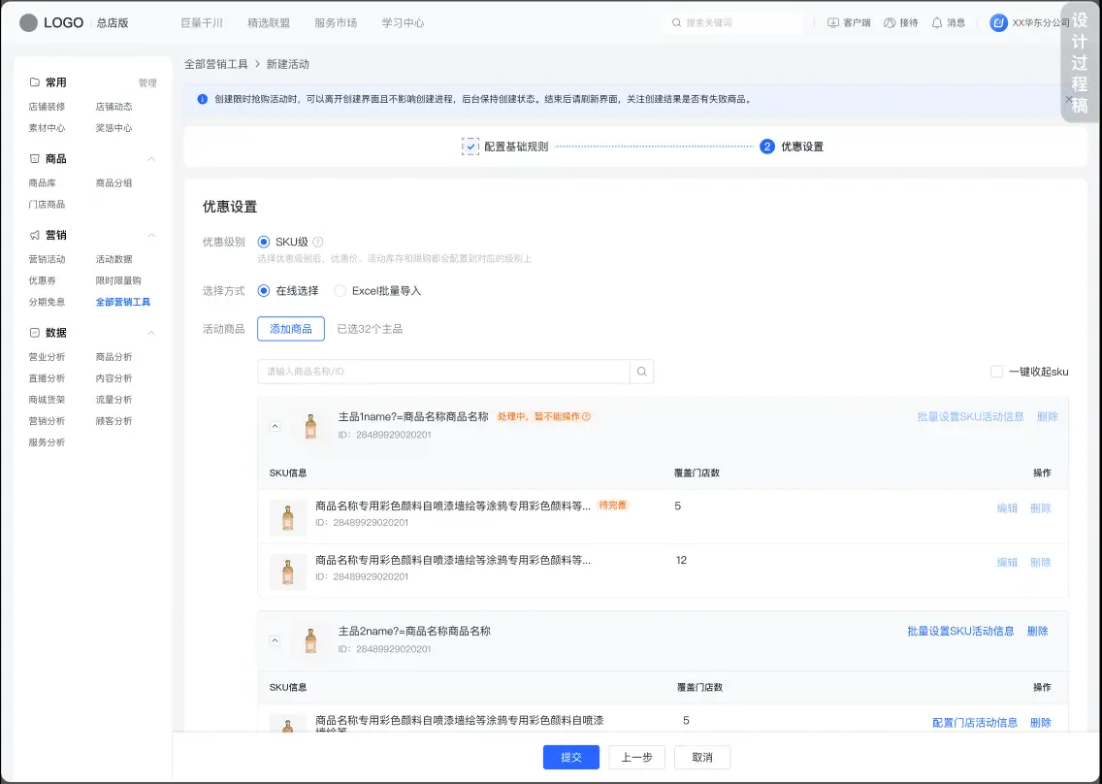
Task: Open 店铺装修 in sidebar
Action: coord(48,107)
